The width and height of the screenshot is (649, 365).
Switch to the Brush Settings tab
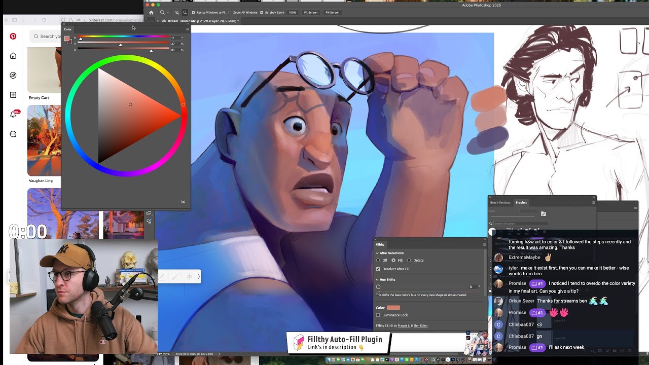tap(500, 202)
